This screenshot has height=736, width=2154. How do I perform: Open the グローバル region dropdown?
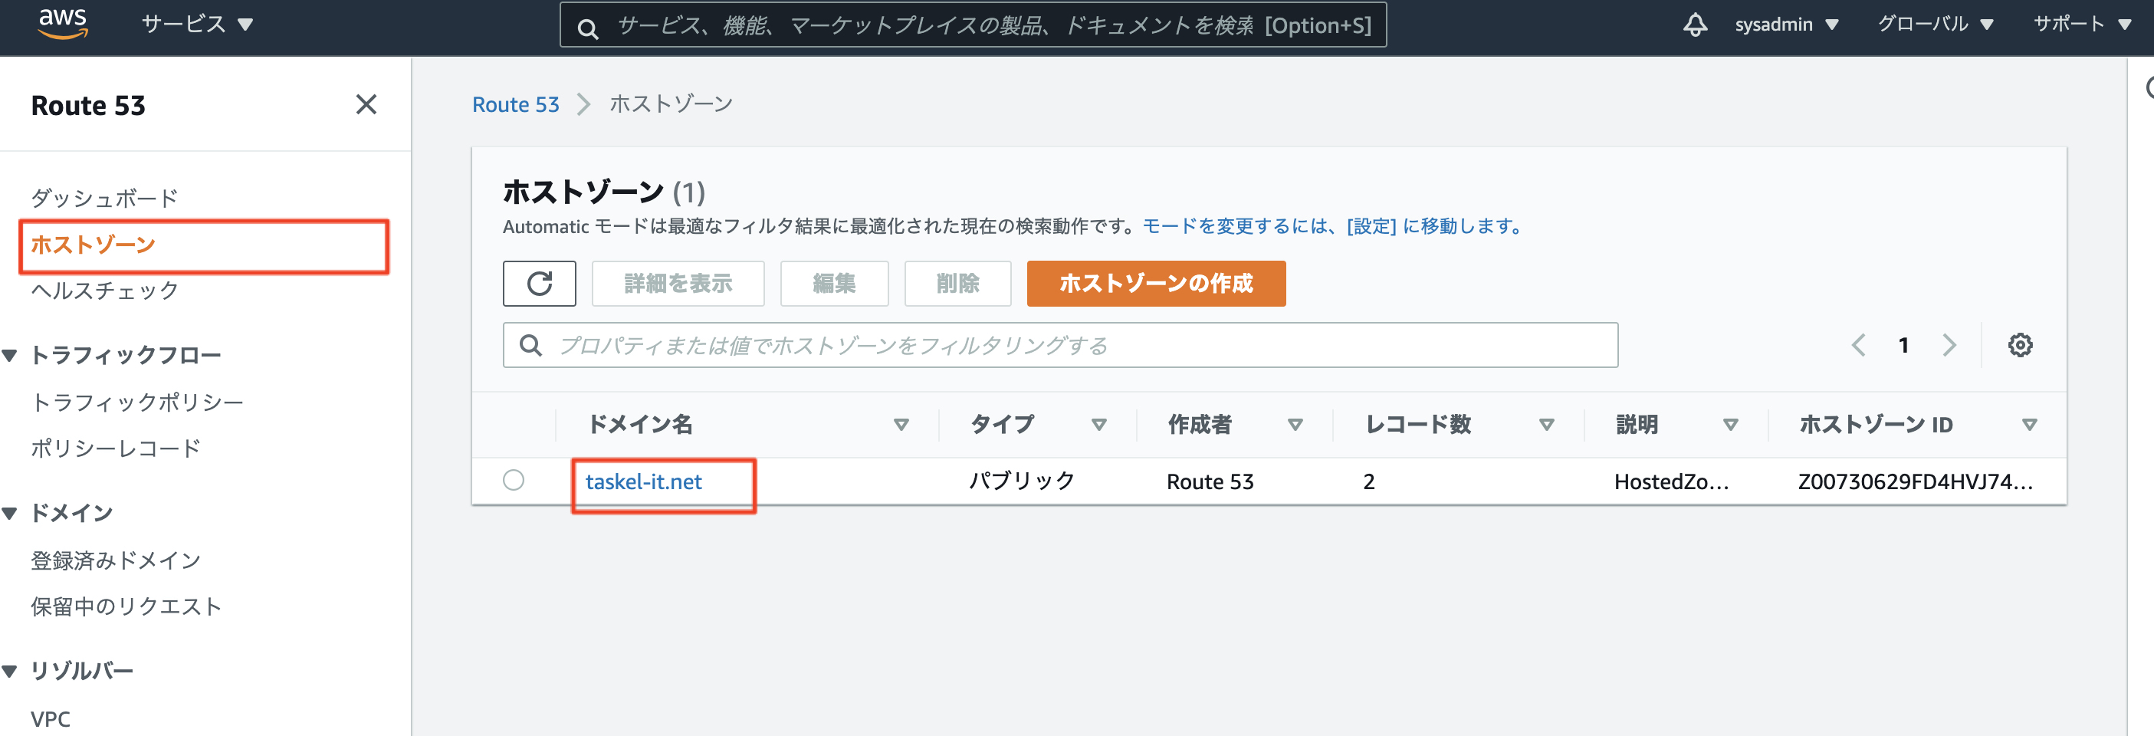pyautogui.click(x=1935, y=25)
